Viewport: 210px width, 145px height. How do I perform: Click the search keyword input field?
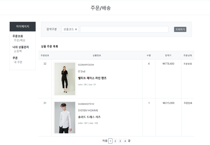coord(124,29)
